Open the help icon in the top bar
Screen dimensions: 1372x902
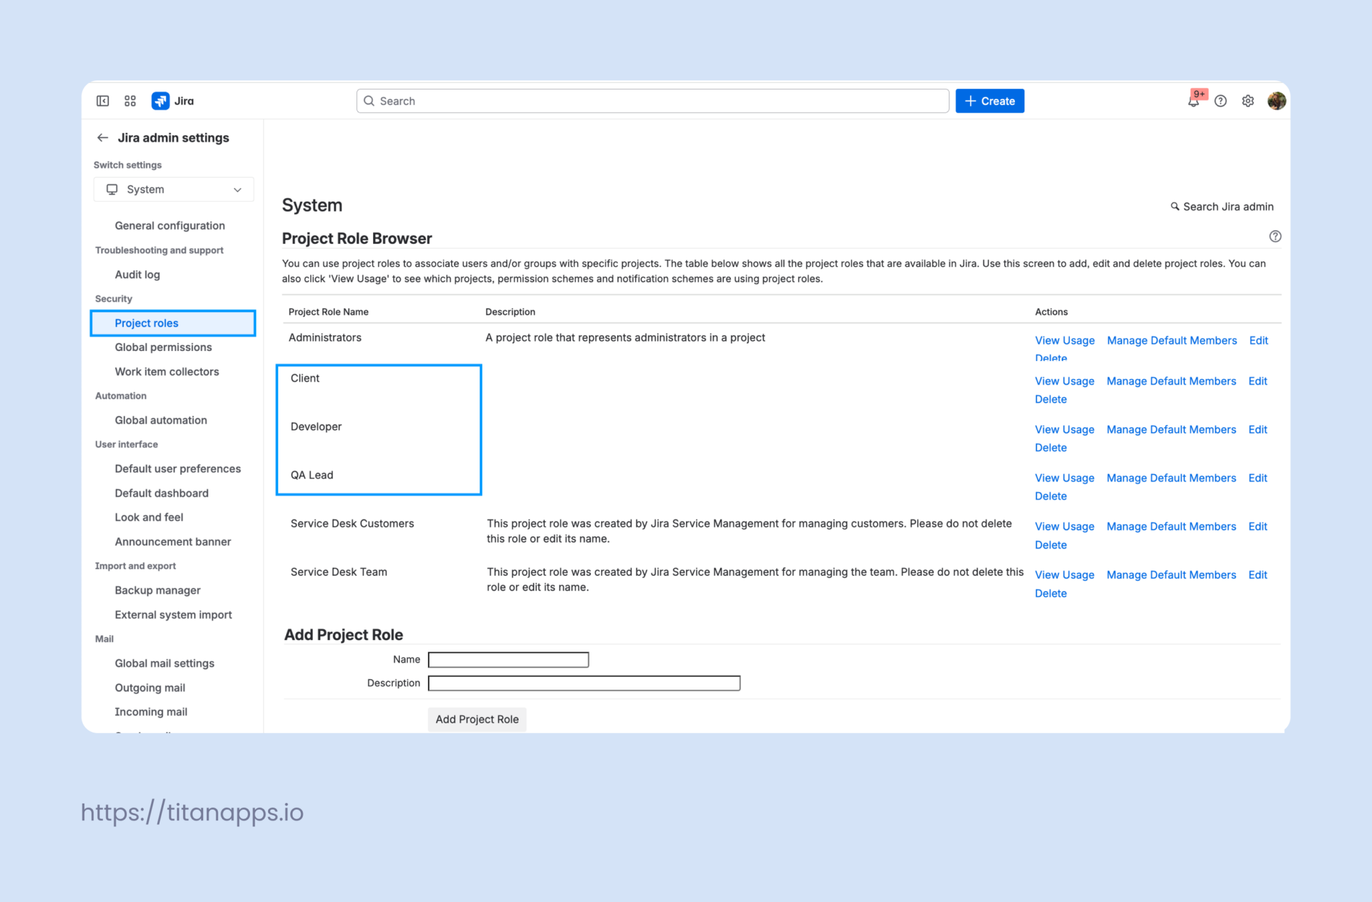[1221, 100]
